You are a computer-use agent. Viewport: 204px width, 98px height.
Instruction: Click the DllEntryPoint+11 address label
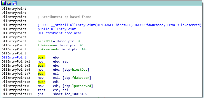(x=17, y=94)
